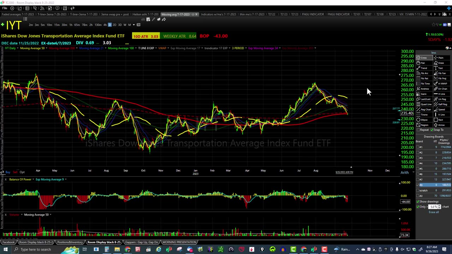Select the Pan tool
The height and width of the screenshot is (254, 452).
point(424,63)
